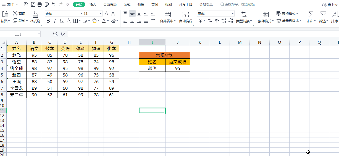
Task: Click the Print icon
Action: (40, 4)
